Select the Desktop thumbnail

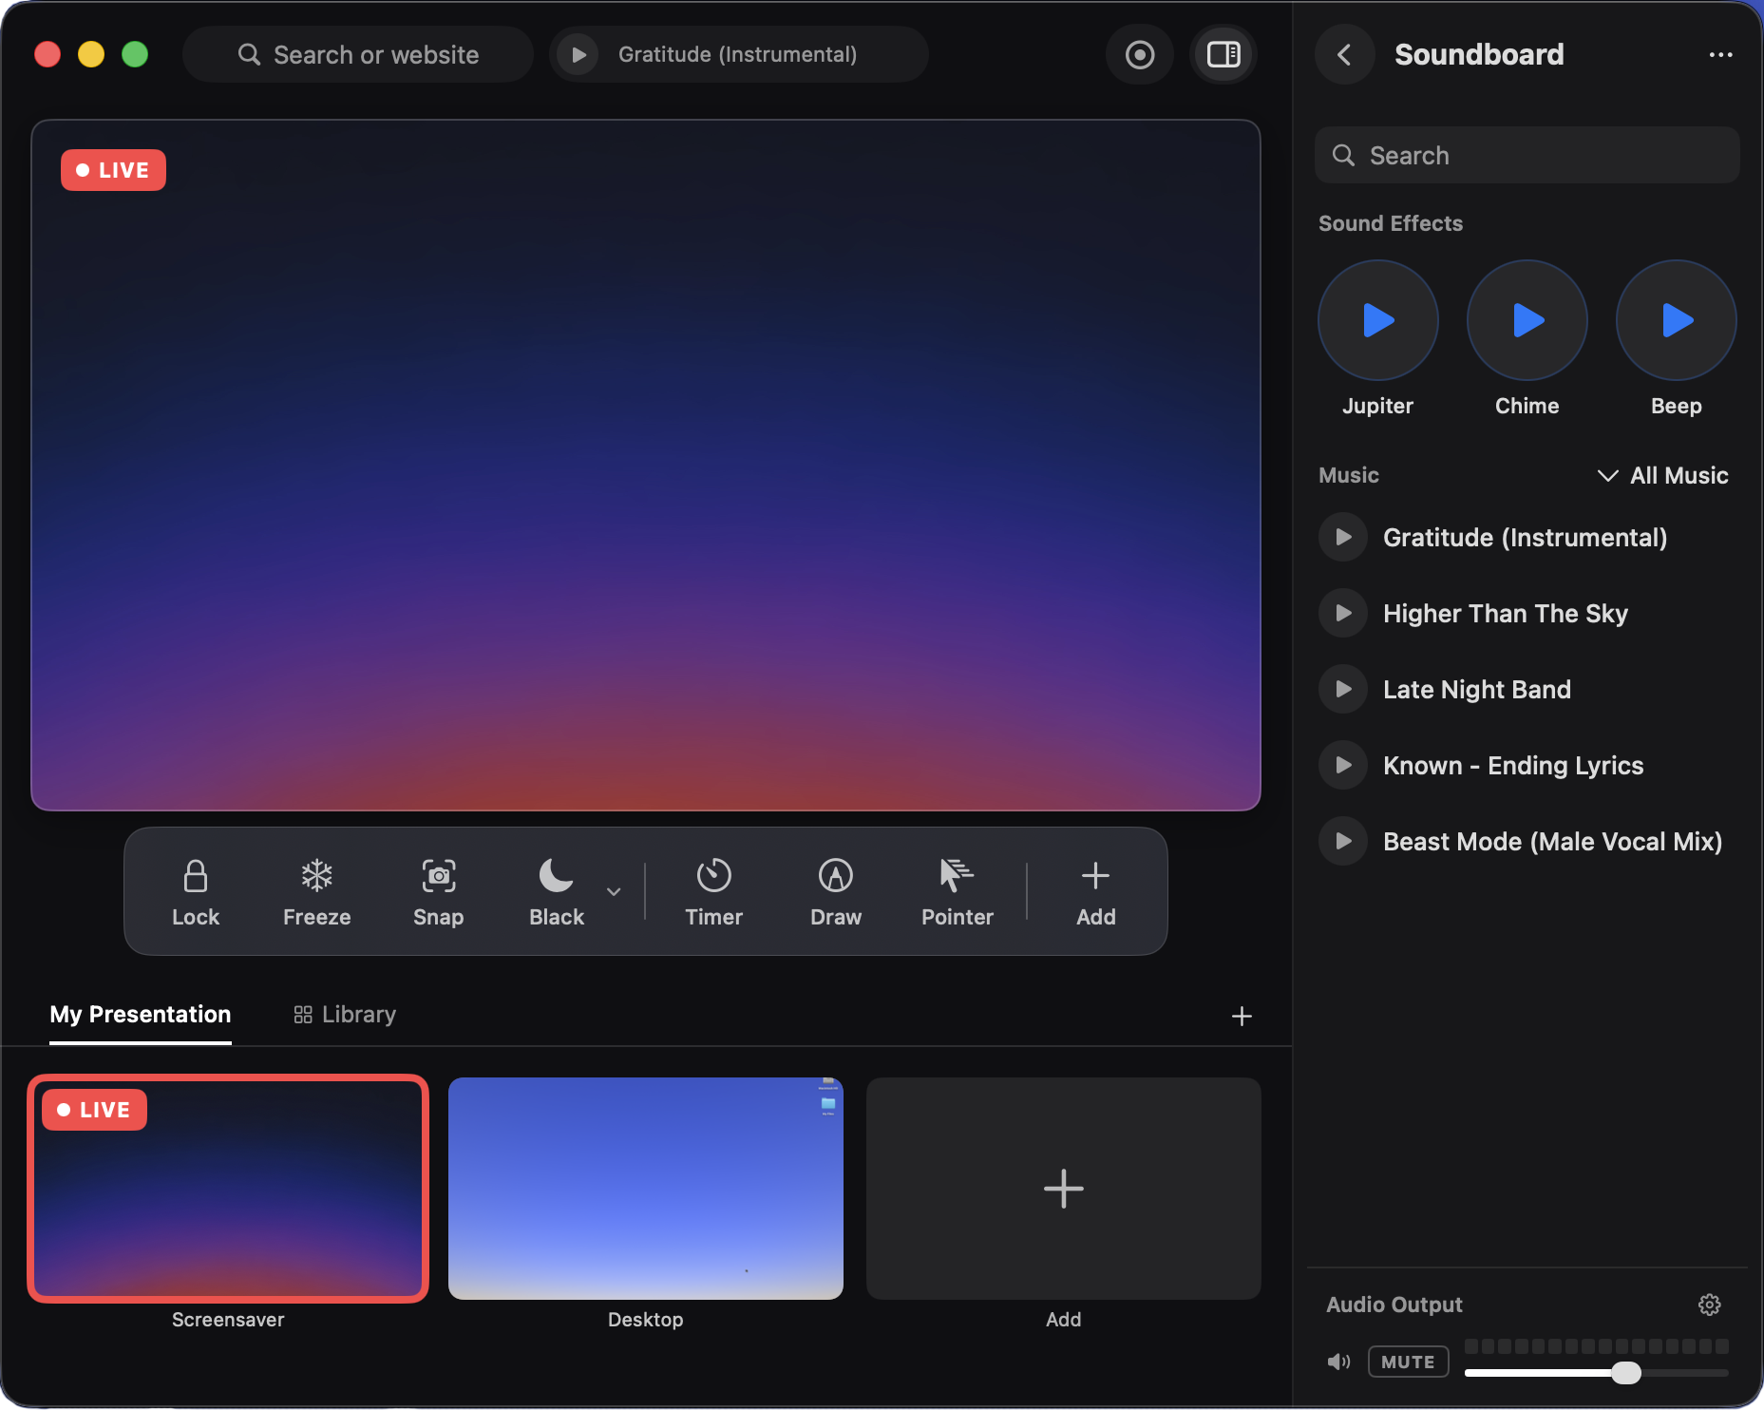pos(646,1188)
